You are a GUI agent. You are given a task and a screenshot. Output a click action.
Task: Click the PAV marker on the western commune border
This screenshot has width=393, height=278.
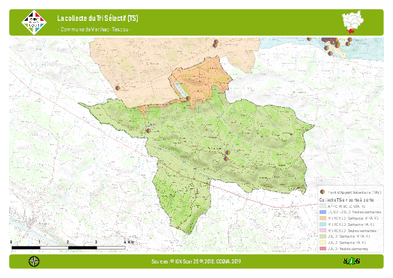coord(148,131)
